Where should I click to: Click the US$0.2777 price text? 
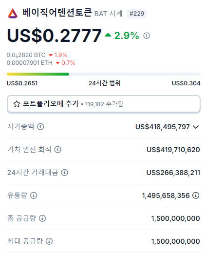tap(54, 36)
